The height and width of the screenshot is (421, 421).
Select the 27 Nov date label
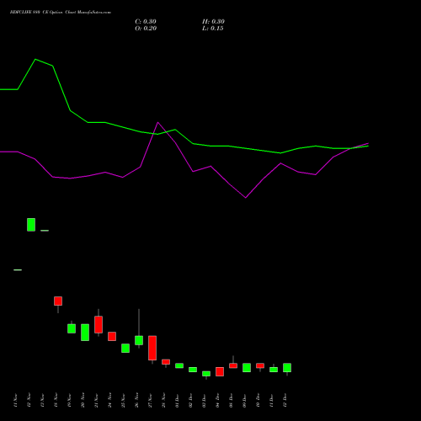150,400
